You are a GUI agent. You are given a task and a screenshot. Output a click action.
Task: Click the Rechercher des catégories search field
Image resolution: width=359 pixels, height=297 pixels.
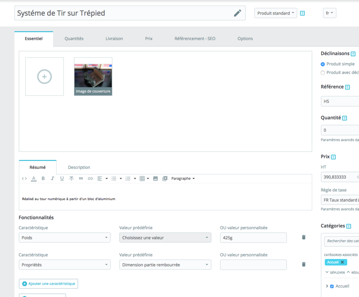(342, 241)
